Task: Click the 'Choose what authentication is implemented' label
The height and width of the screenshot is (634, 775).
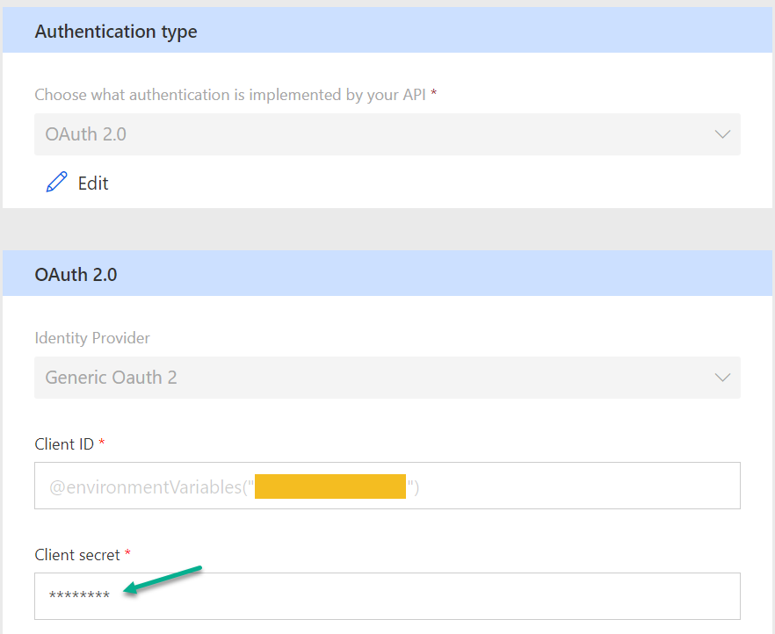Action: click(x=230, y=94)
